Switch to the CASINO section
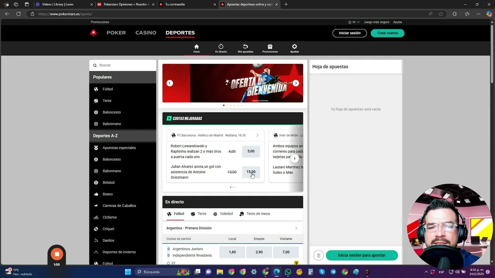The image size is (495, 278). click(x=146, y=33)
